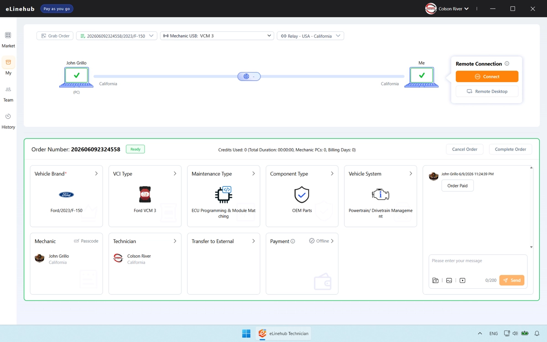Click the engine powertrain icon
The height and width of the screenshot is (342, 547).
[x=381, y=195]
